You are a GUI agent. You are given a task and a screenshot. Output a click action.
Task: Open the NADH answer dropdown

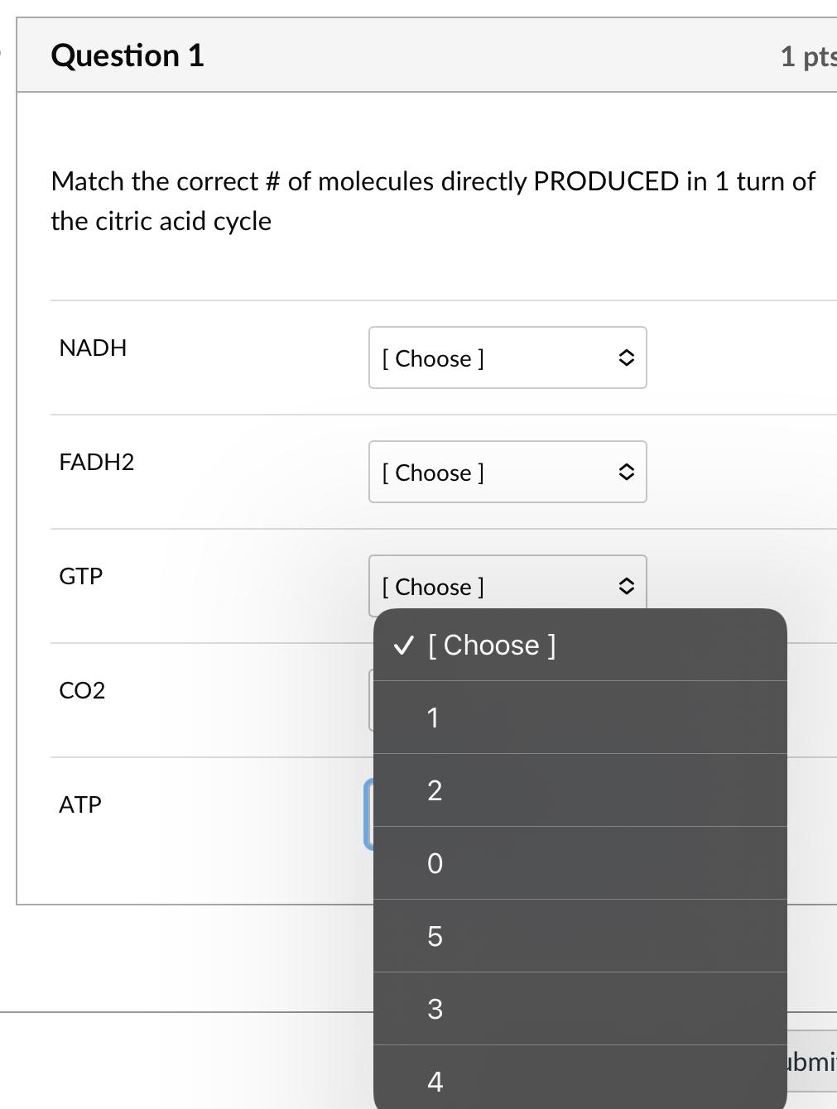click(x=507, y=358)
